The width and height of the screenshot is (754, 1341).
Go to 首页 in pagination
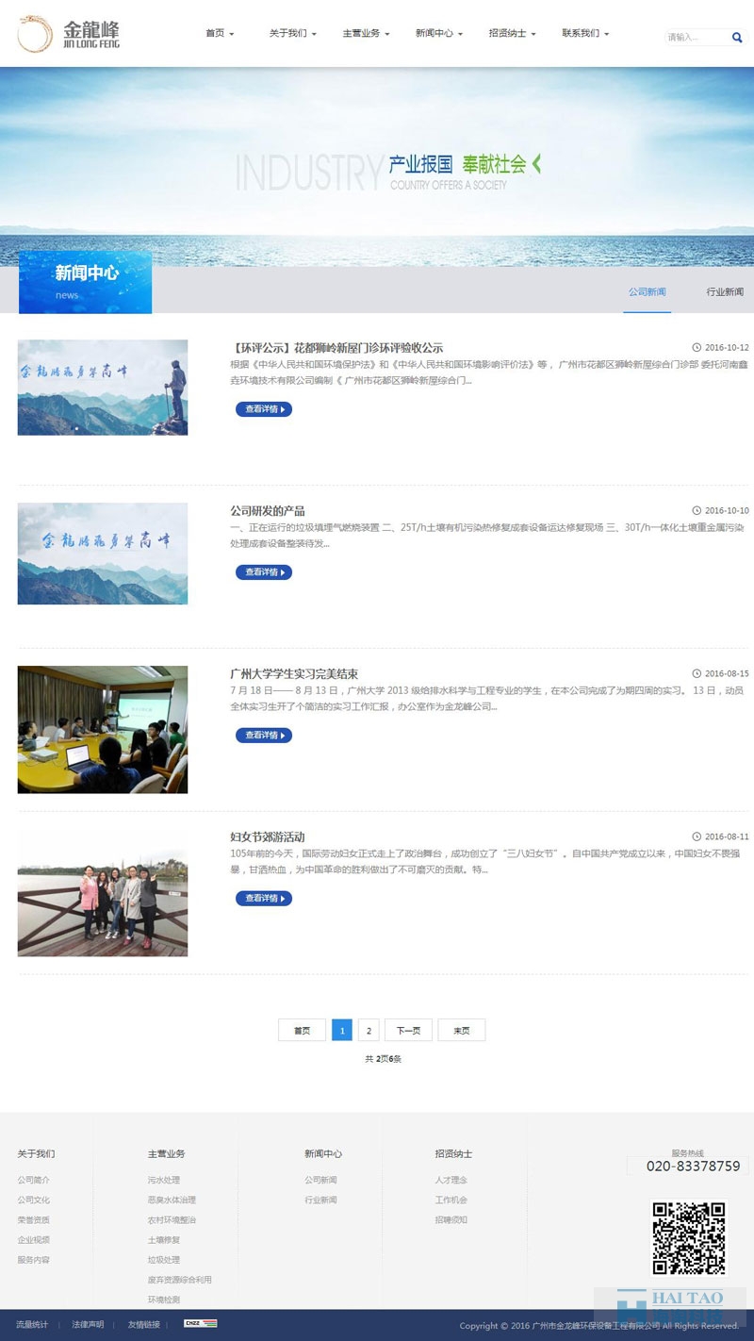pos(302,1031)
